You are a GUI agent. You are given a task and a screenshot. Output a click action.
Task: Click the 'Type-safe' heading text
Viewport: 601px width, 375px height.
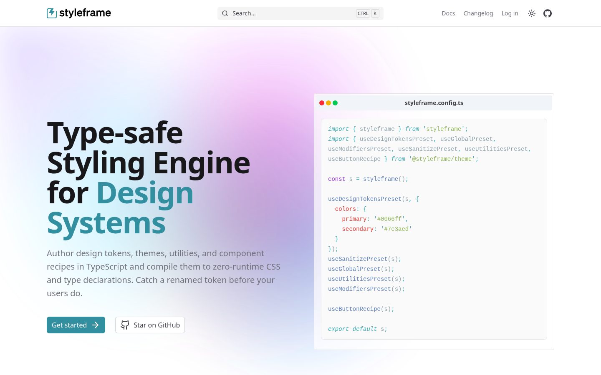(115, 133)
